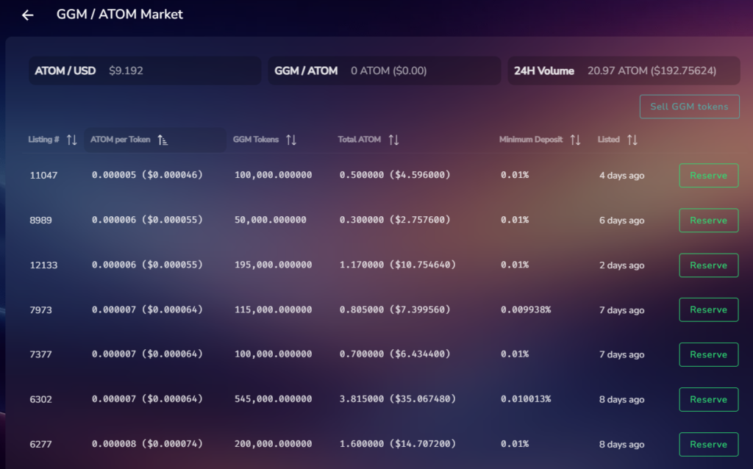Image resolution: width=753 pixels, height=469 pixels.
Task: Click total 0.500000 ($4.596000)
Action: coord(395,175)
